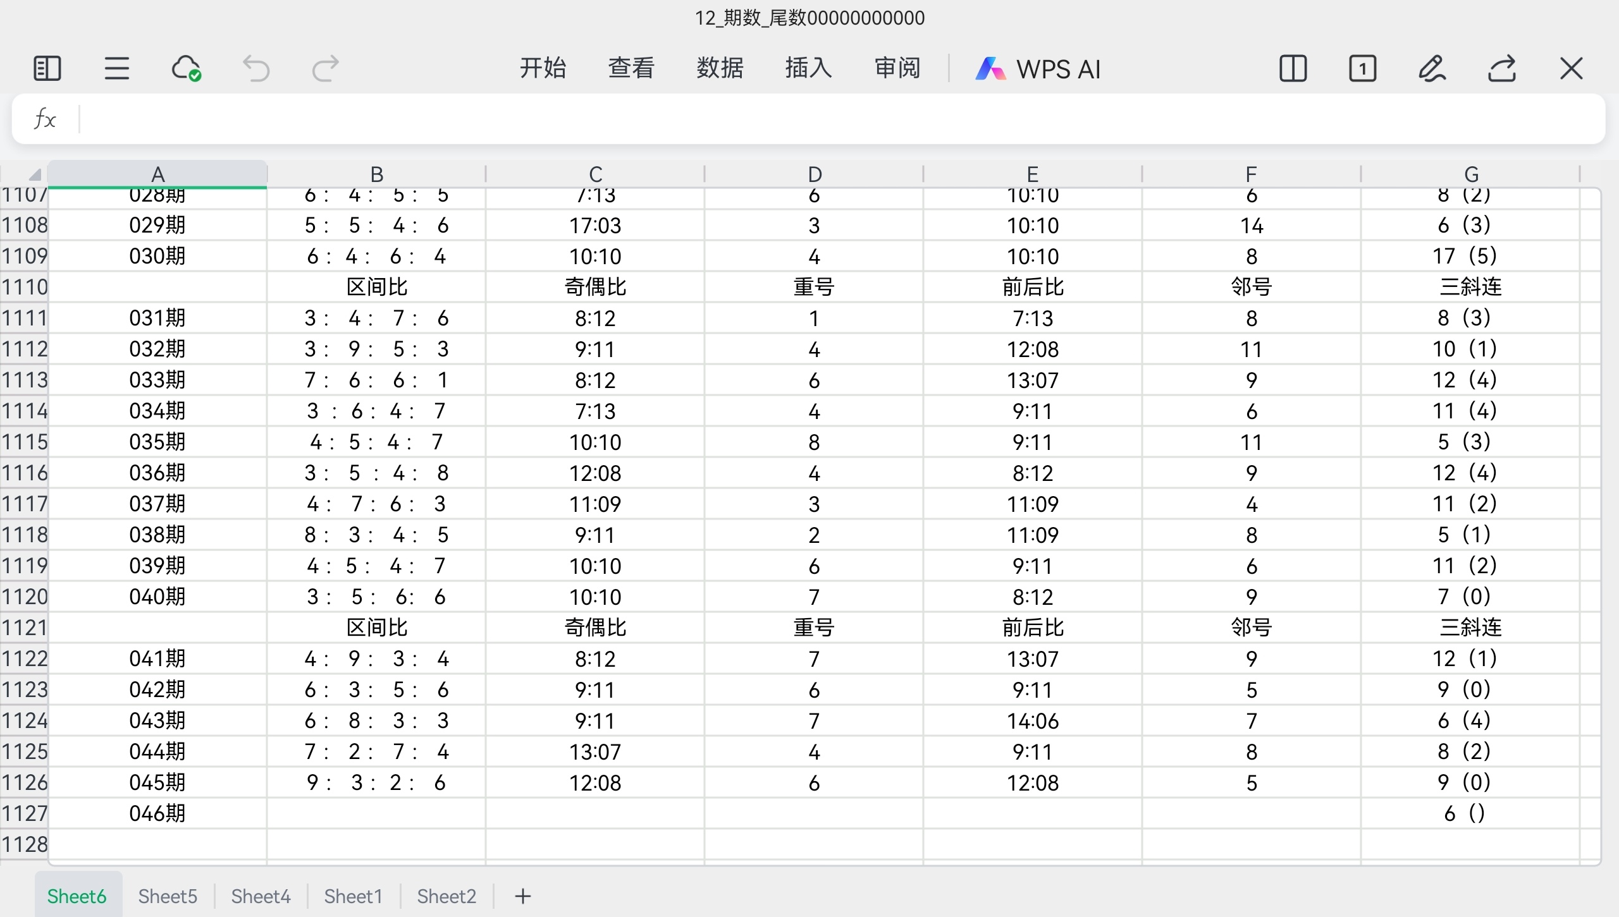This screenshot has height=917, width=1619.
Task: Click the cloud sync status icon
Action: tap(186, 68)
